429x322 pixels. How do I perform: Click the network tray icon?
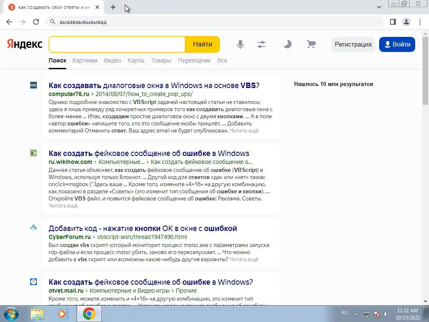pyautogui.click(x=366, y=314)
